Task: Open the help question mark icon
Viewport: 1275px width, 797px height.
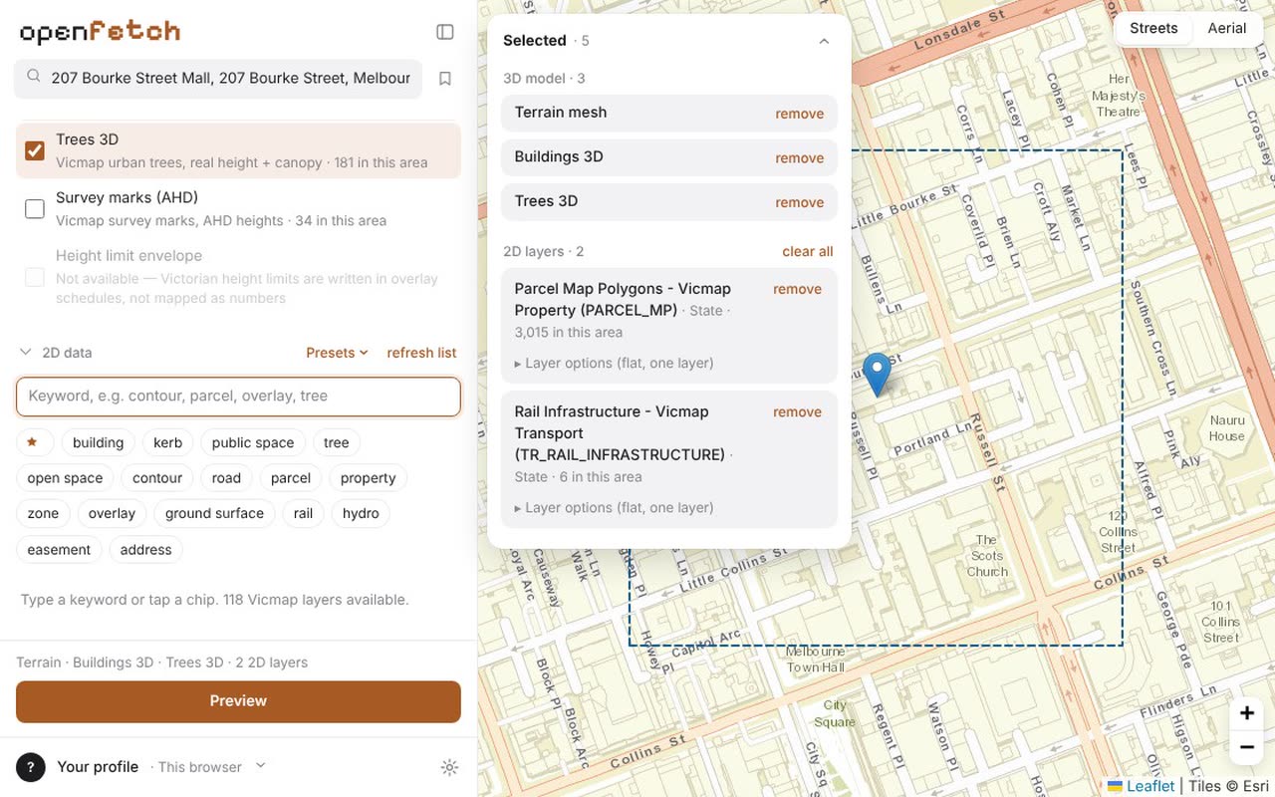Action: 31,767
